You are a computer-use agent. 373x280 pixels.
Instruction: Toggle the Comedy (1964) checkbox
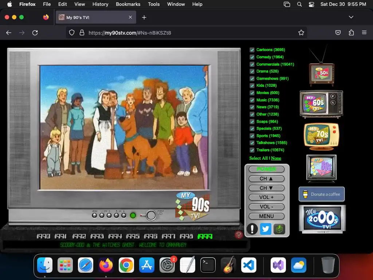click(252, 57)
